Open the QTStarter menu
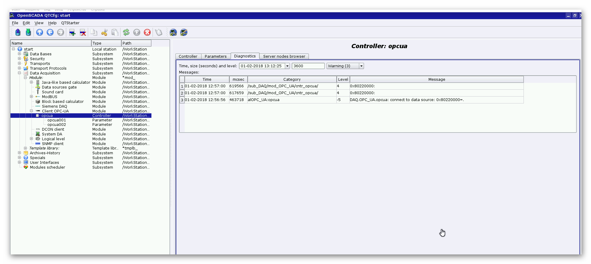Screen dimensions: 591x264 coord(70,23)
